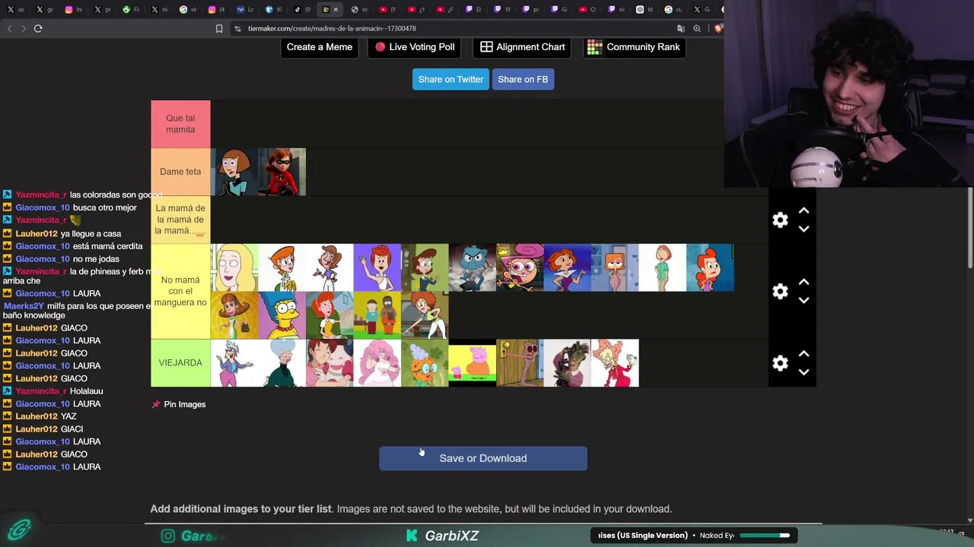The height and width of the screenshot is (547, 974).
Task: Click the Instagram icon in bottom overlay
Action: (168, 536)
